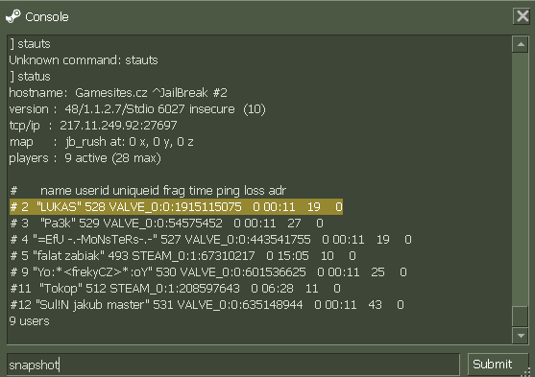Click the map jb_rush line
535x377 pixels.
click(x=102, y=142)
